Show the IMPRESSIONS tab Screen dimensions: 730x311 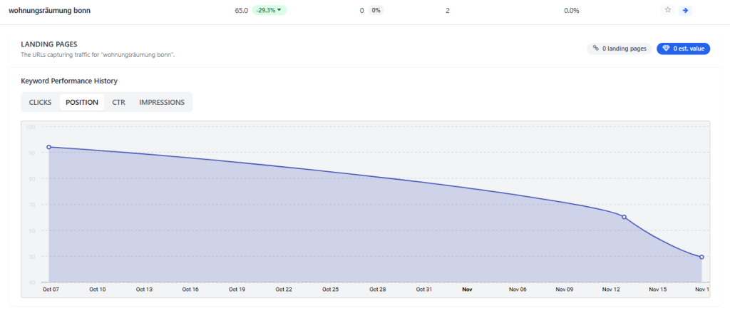[162, 102]
